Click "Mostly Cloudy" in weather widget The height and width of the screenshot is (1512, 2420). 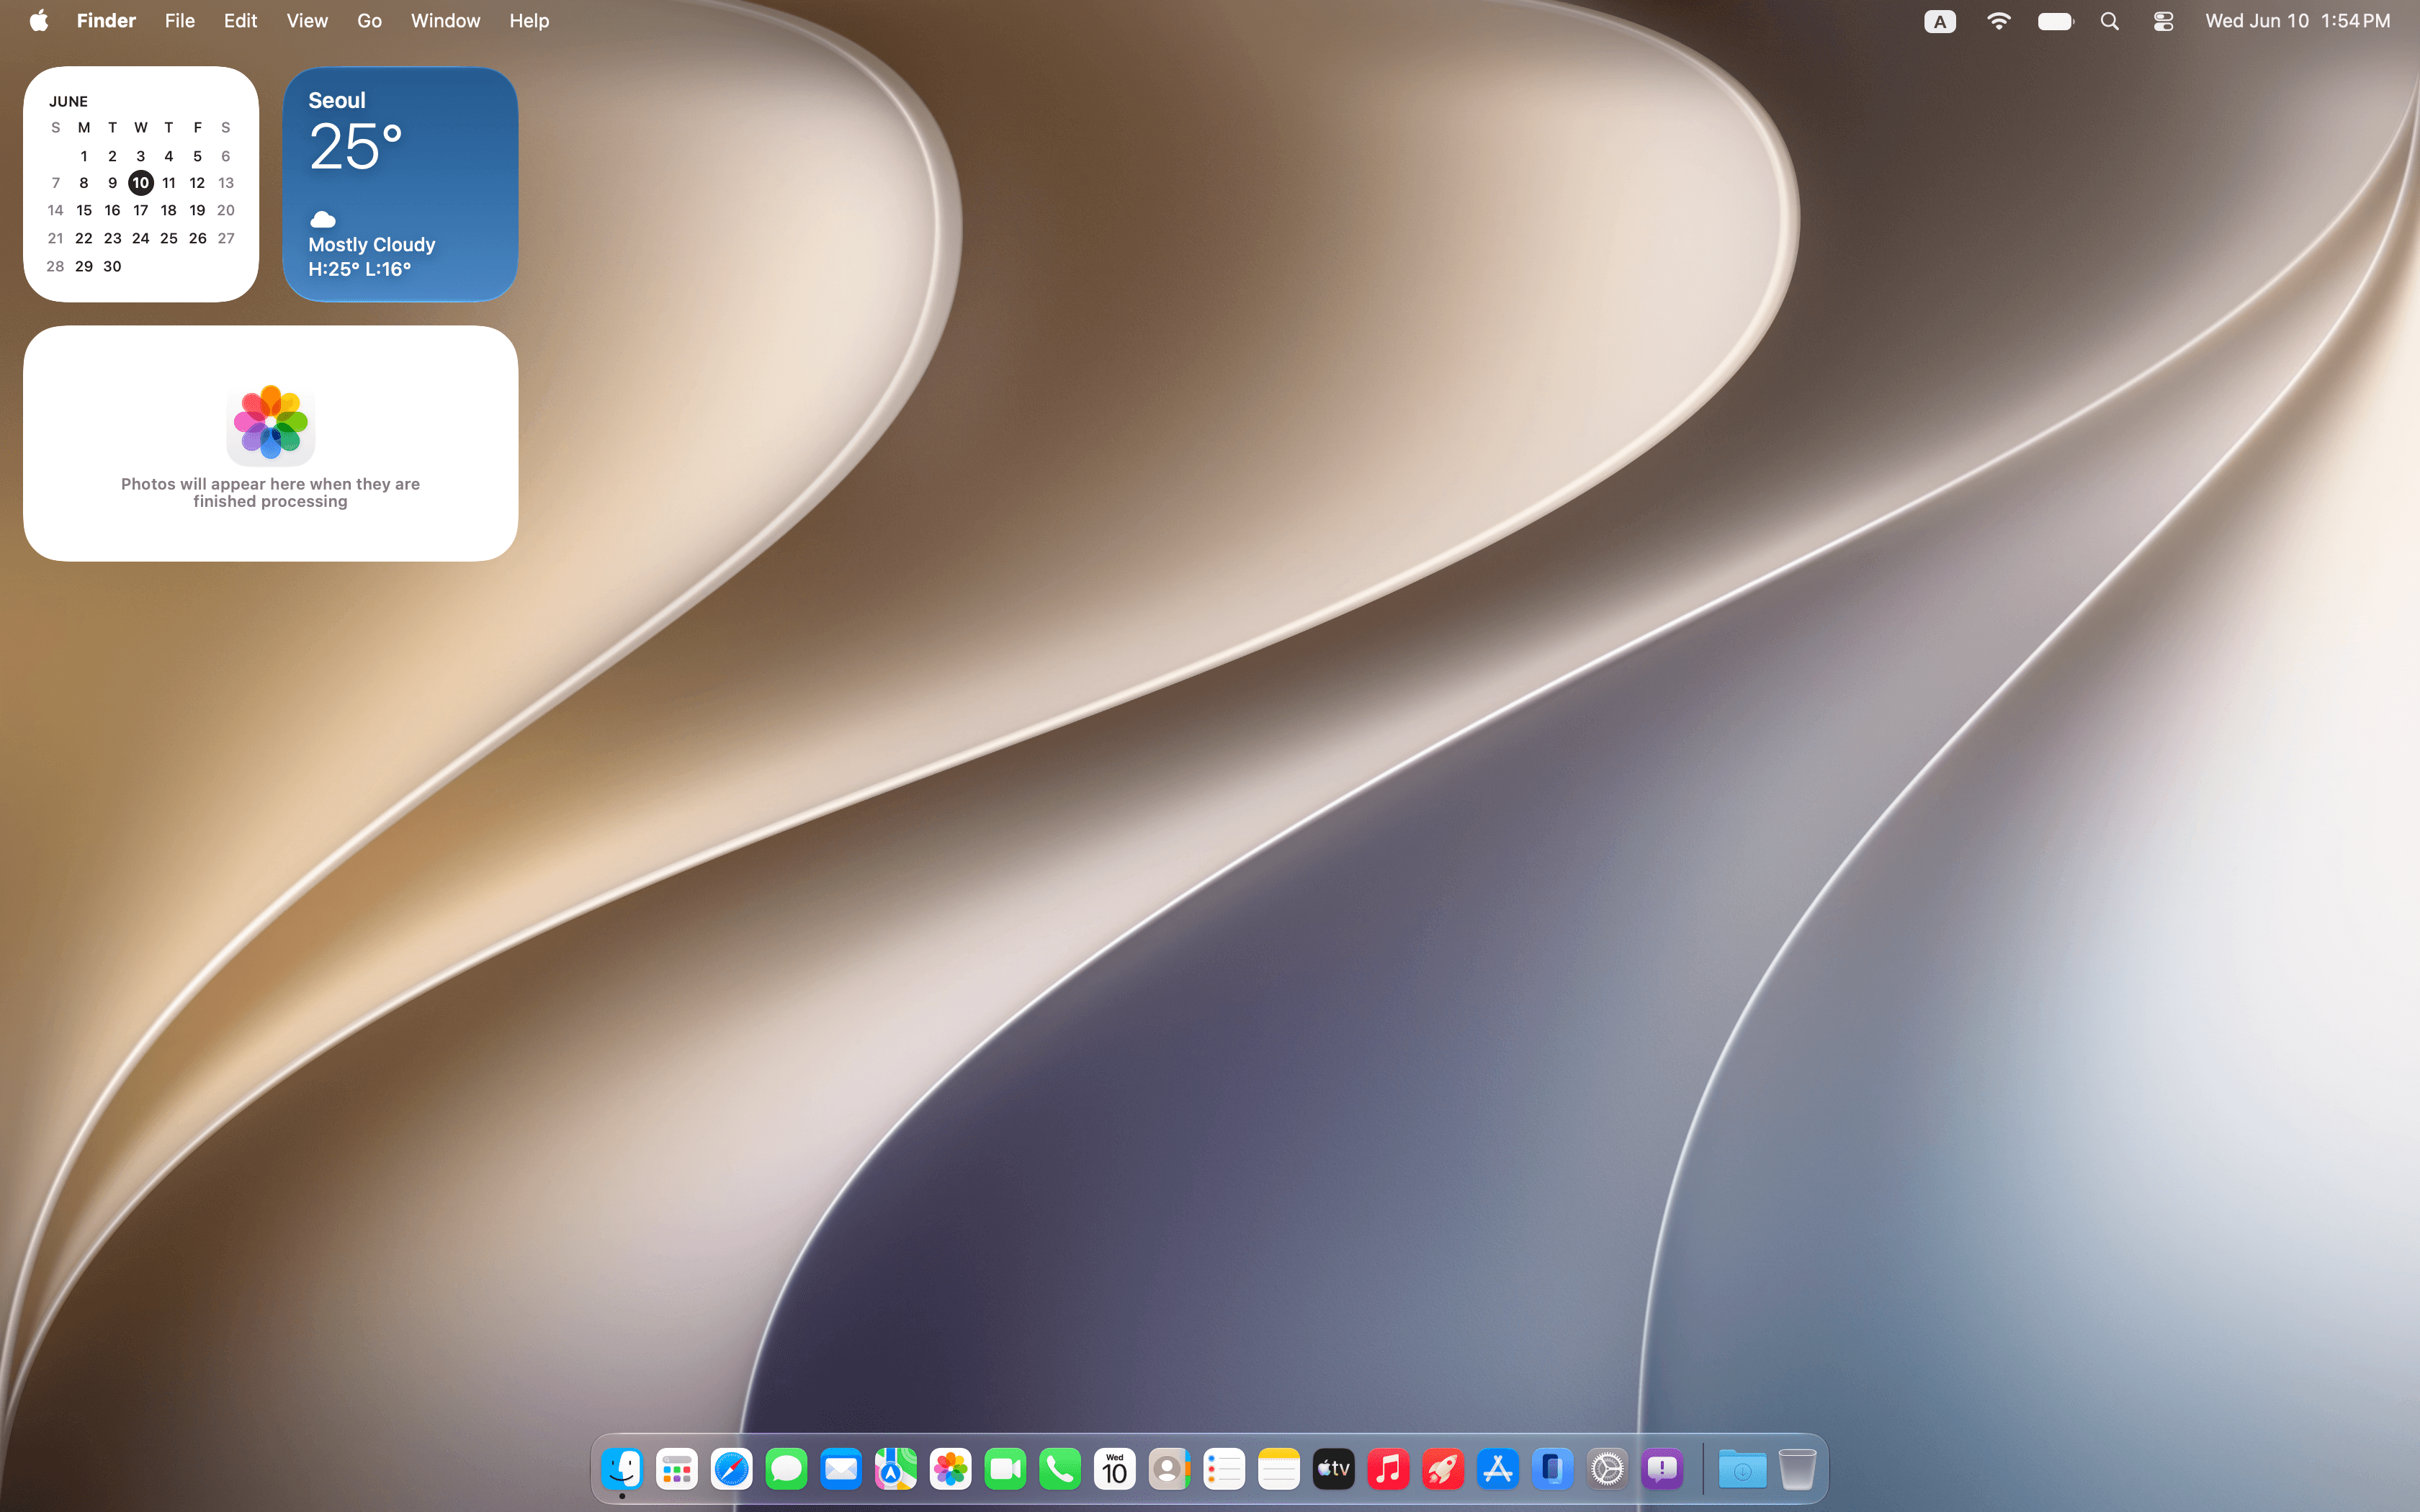[x=371, y=244]
